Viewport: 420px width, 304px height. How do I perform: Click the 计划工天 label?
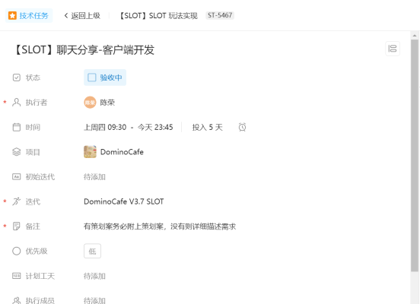tap(40, 276)
